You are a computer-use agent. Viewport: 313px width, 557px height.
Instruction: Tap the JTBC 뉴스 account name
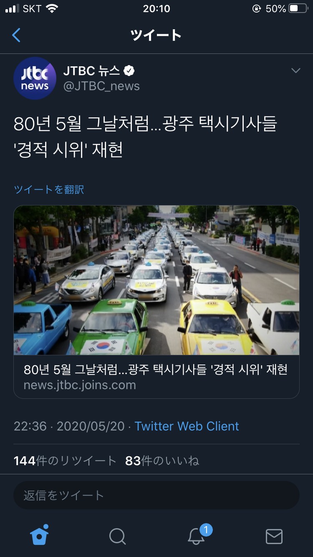click(x=91, y=71)
